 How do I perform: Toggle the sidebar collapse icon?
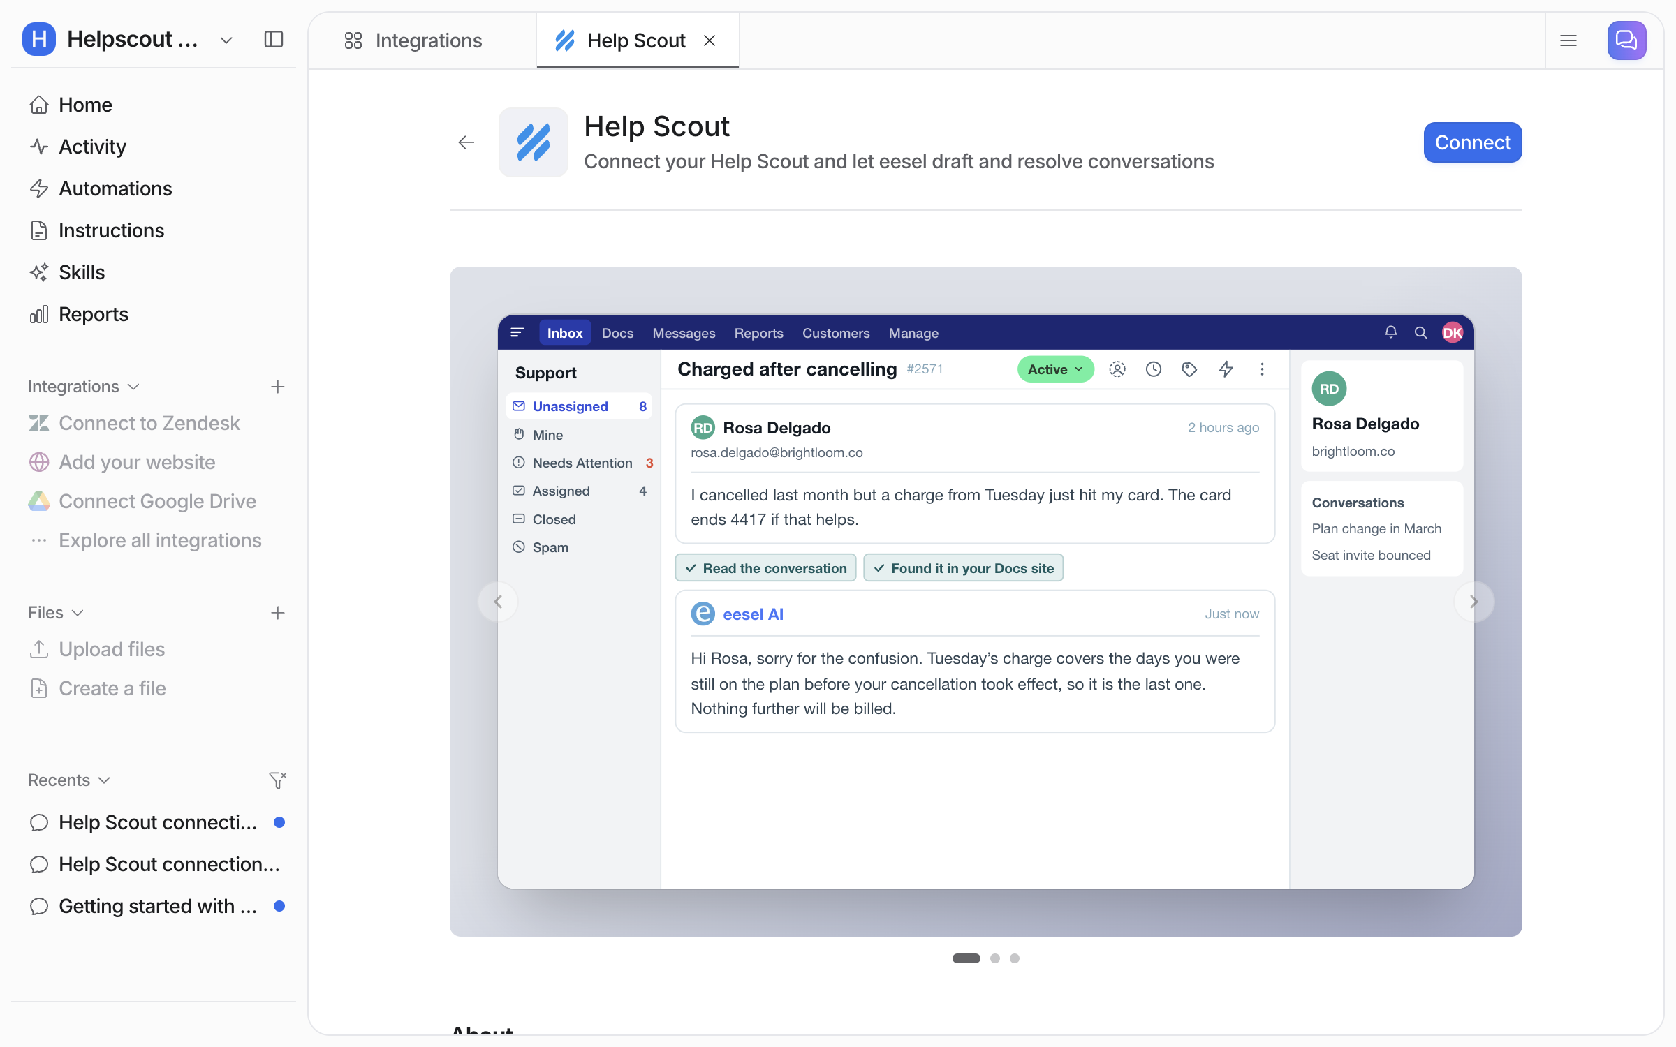click(x=274, y=39)
